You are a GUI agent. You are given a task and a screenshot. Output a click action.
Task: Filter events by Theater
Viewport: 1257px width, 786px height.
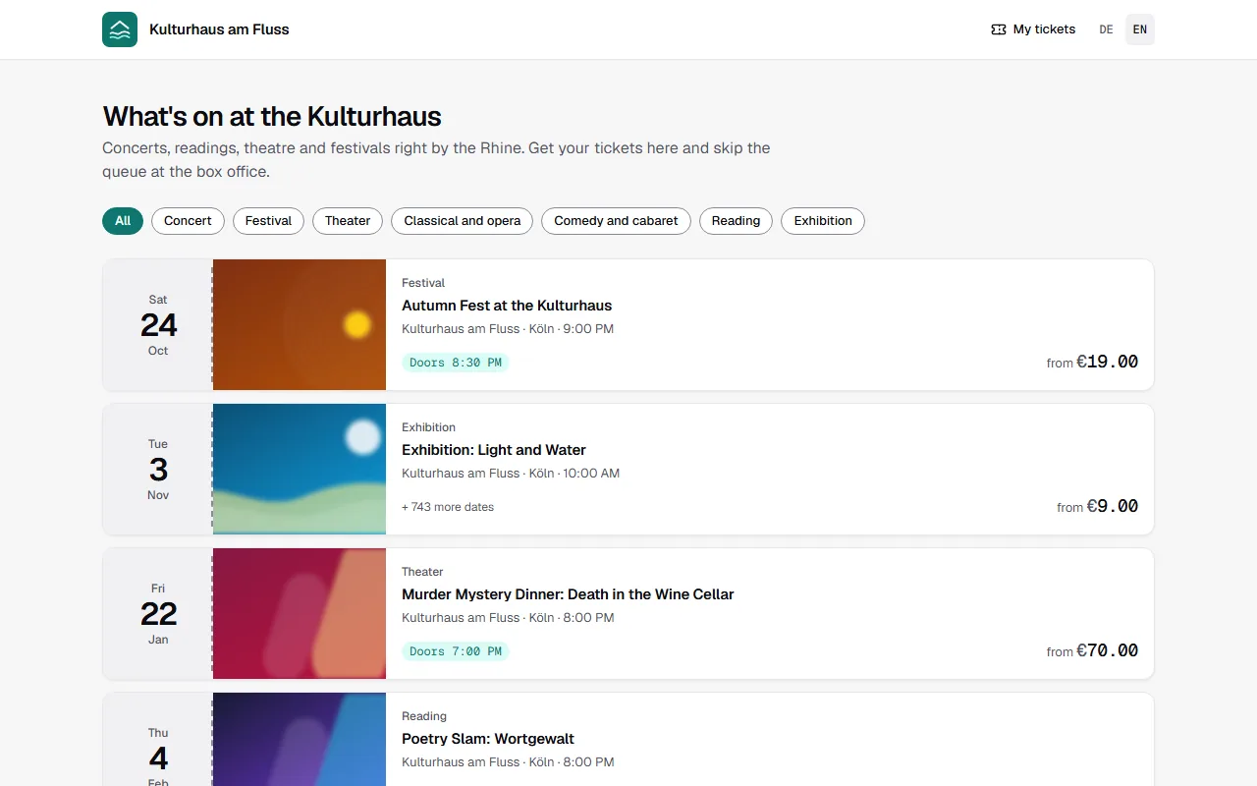[348, 221]
